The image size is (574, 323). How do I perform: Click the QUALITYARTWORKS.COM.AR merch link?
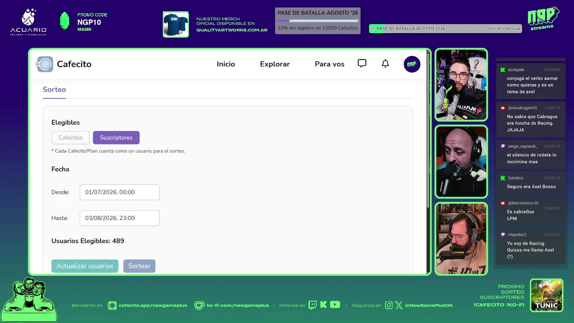click(232, 30)
